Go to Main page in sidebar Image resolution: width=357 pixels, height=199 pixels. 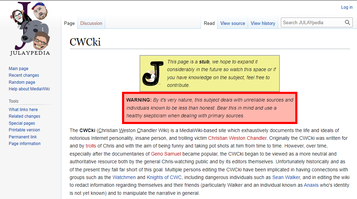point(19,69)
